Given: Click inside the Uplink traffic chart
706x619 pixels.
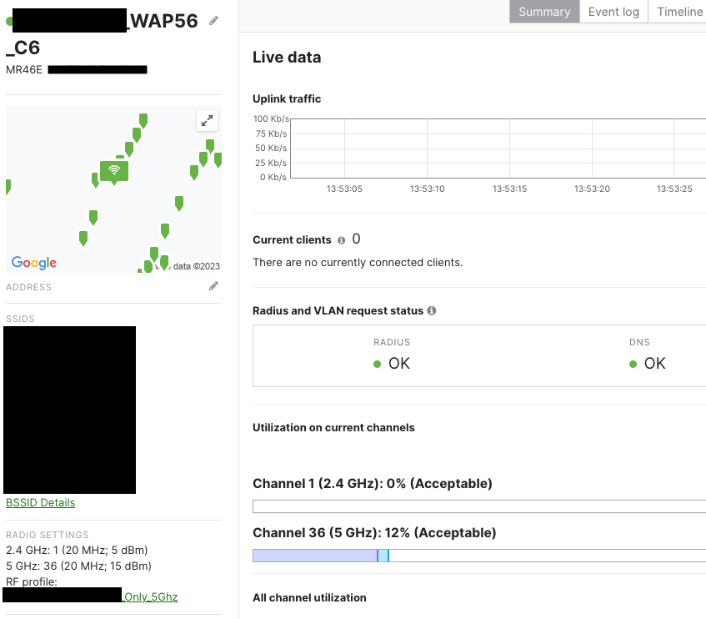Looking at the screenshot, I should (x=500, y=148).
